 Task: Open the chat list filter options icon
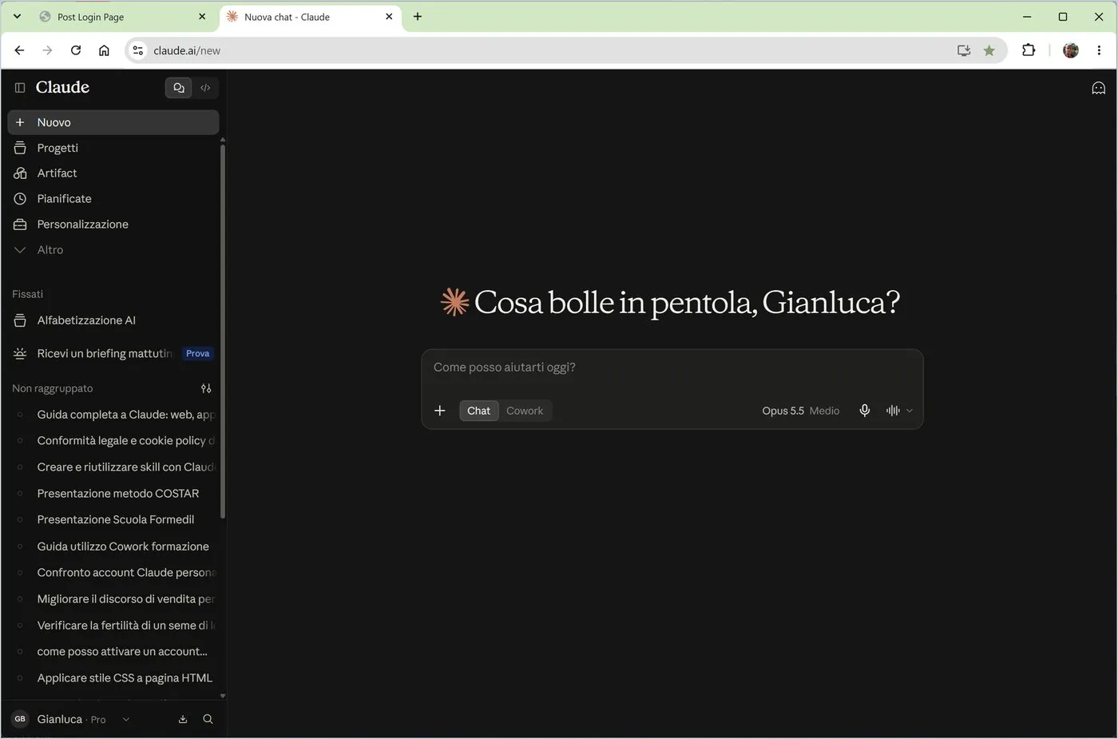click(206, 388)
